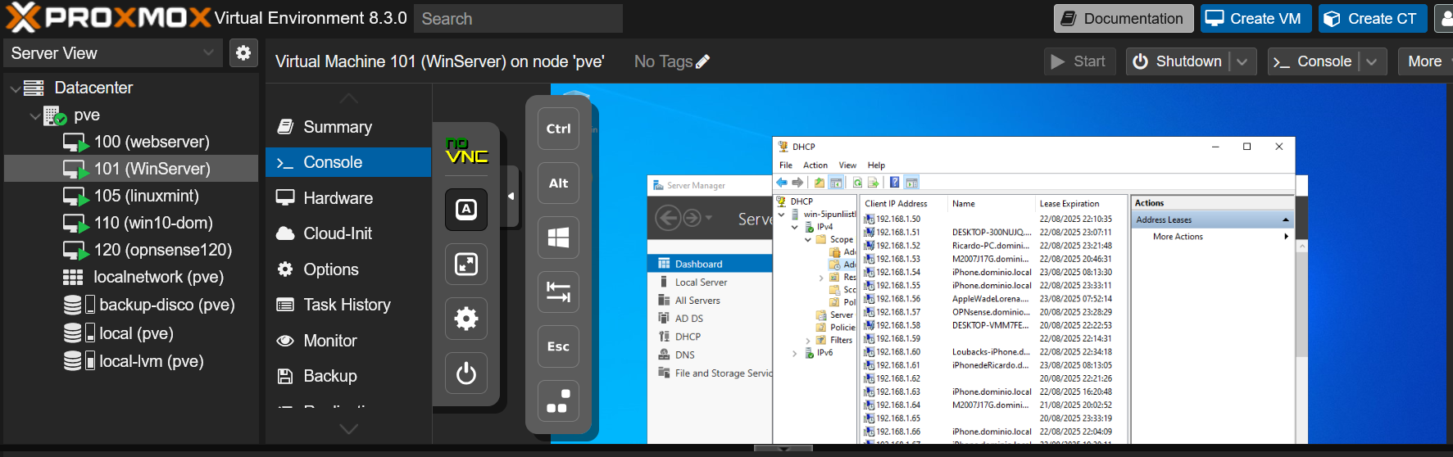The width and height of the screenshot is (1453, 457).
Task: Select Local Server in Server Manager
Action: 710,283
